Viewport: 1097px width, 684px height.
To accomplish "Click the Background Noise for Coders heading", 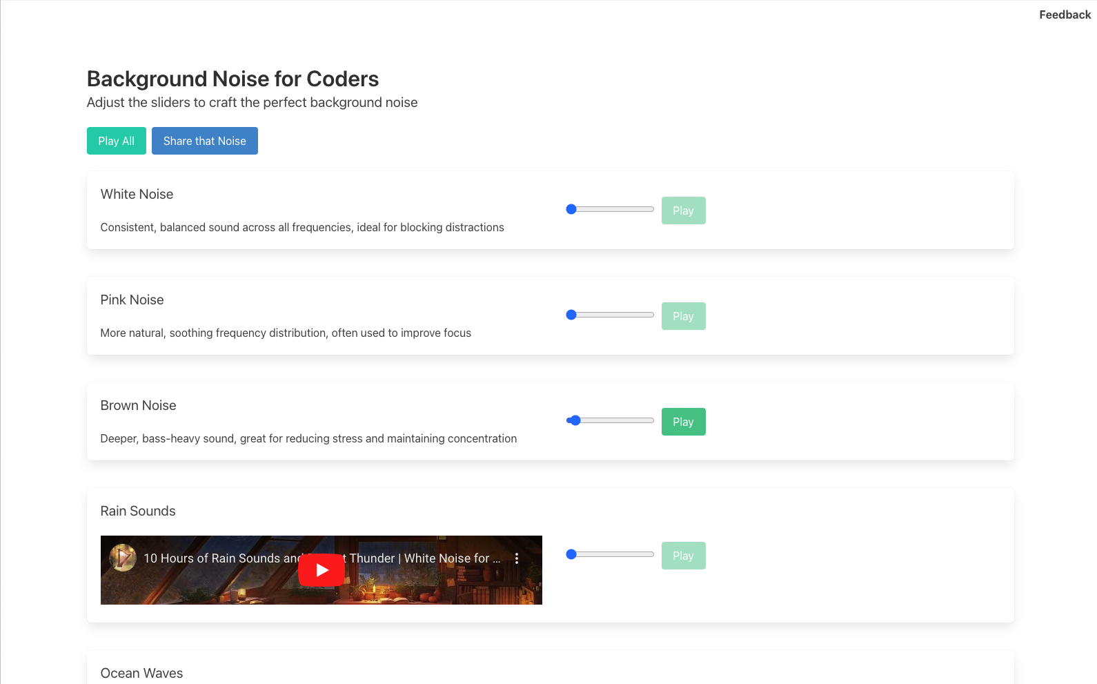I will (233, 79).
